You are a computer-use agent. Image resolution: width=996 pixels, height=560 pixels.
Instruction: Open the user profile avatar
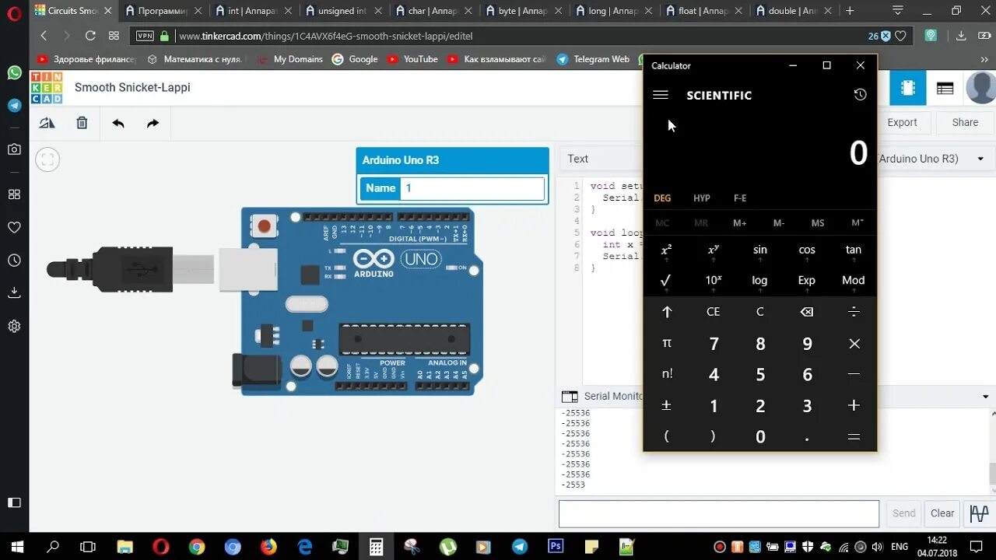click(980, 88)
